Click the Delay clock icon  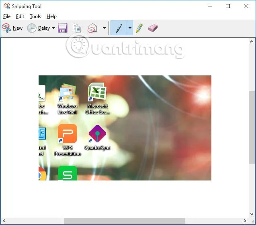(x=31, y=28)
